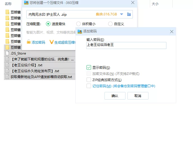Click the disabled 加密文件名 checkbox
193x158 pixels.
[89, 74]
